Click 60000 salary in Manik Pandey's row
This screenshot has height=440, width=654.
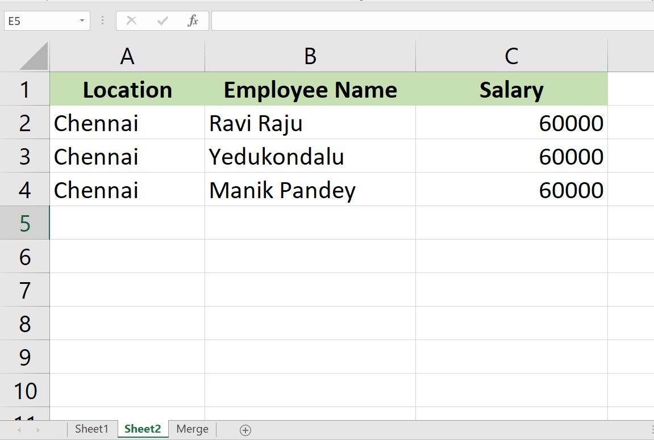512,190
